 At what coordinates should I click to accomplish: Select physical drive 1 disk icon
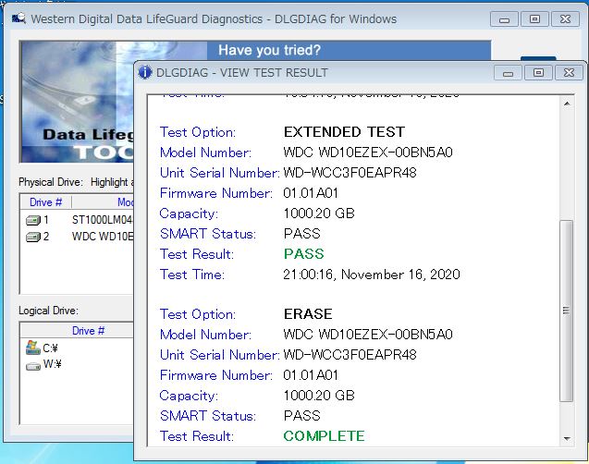tap(33, 220)
